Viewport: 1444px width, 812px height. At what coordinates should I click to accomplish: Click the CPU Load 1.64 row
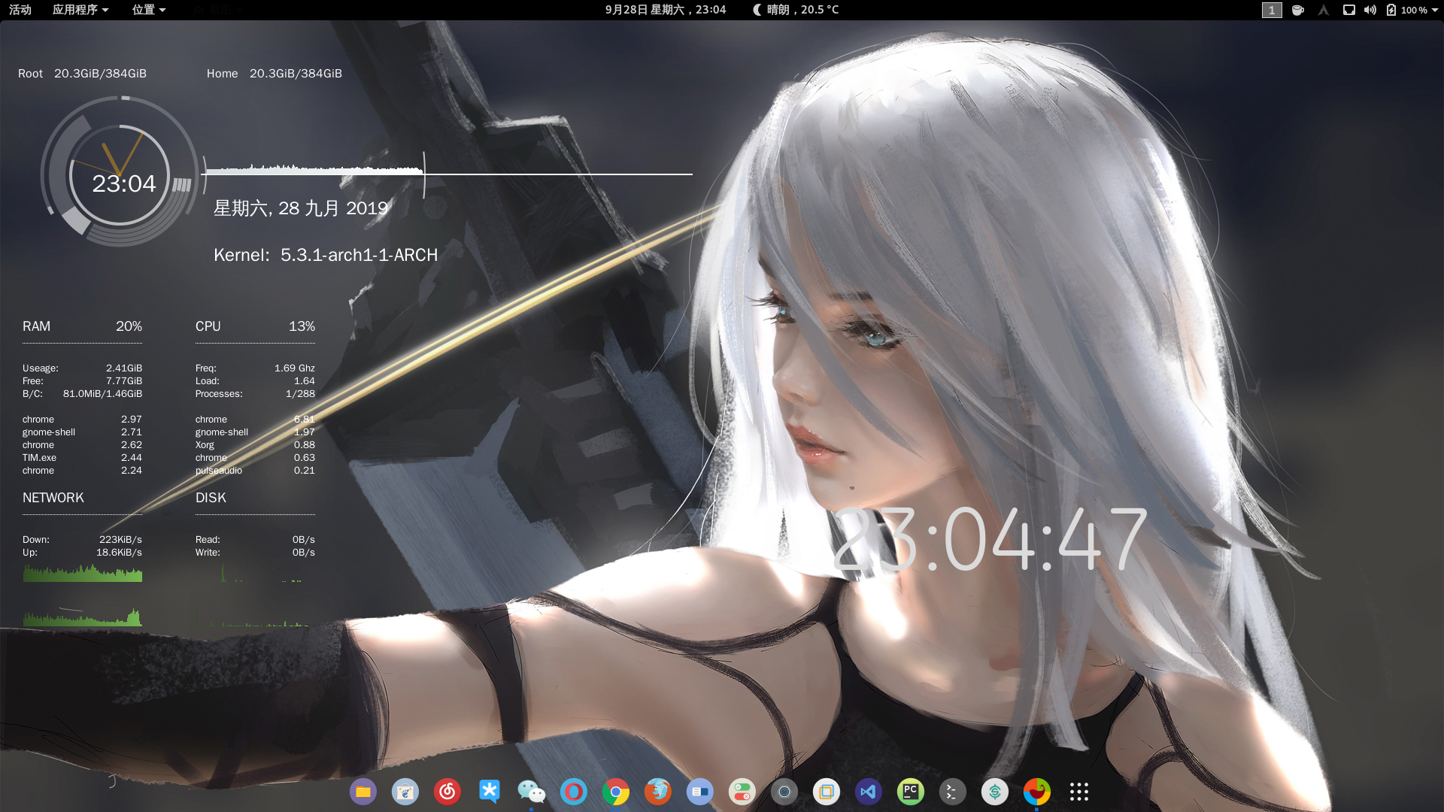click(x=255, y=381)
